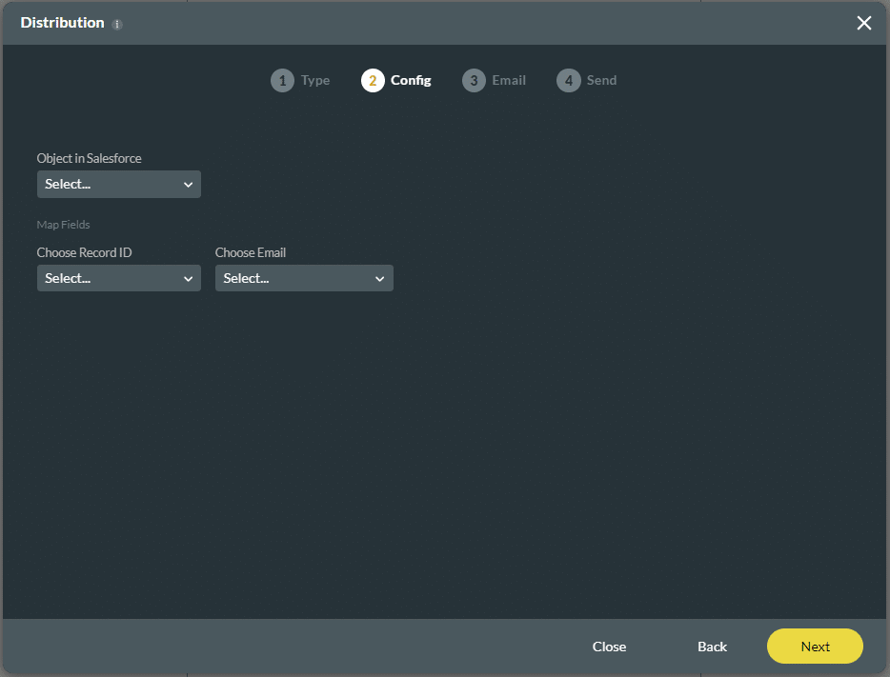Image resolution: width=890 pixels, height=677 pixels.
Task: Switch to the Type wizard step
Action: click(314, 80)
